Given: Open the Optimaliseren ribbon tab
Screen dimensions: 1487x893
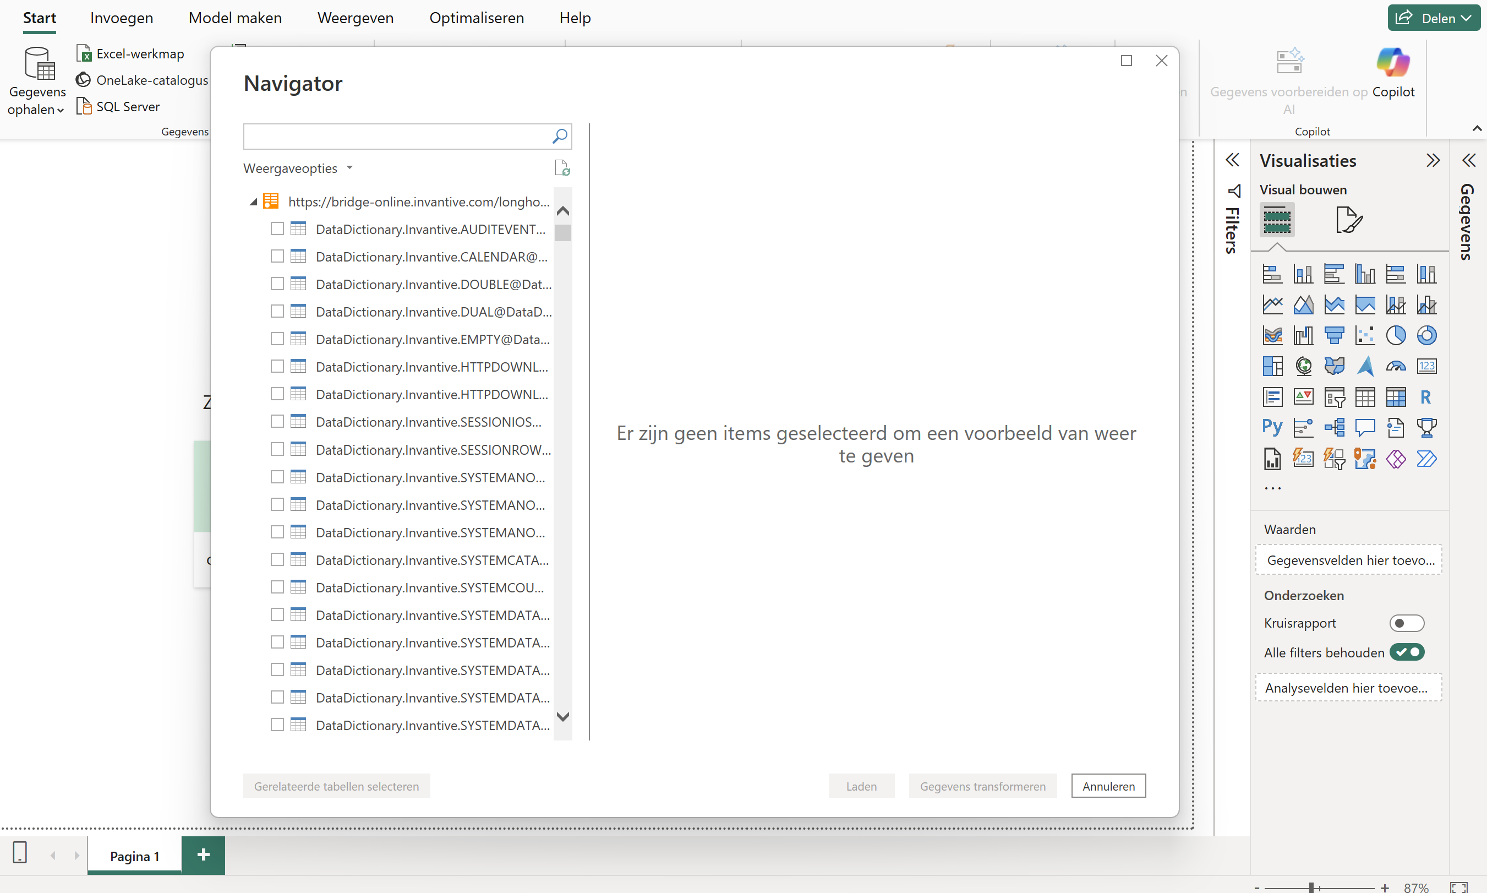Looking at the screenshot, I should pos(477,18).
